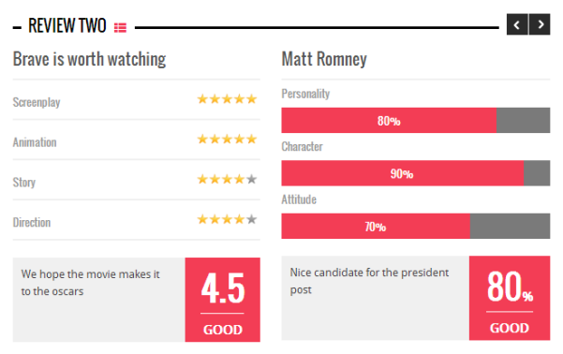The height and width of the screenshot is (354, 563).
Task: Click the Personality 80% progress bar
Action: coord(415,120)
